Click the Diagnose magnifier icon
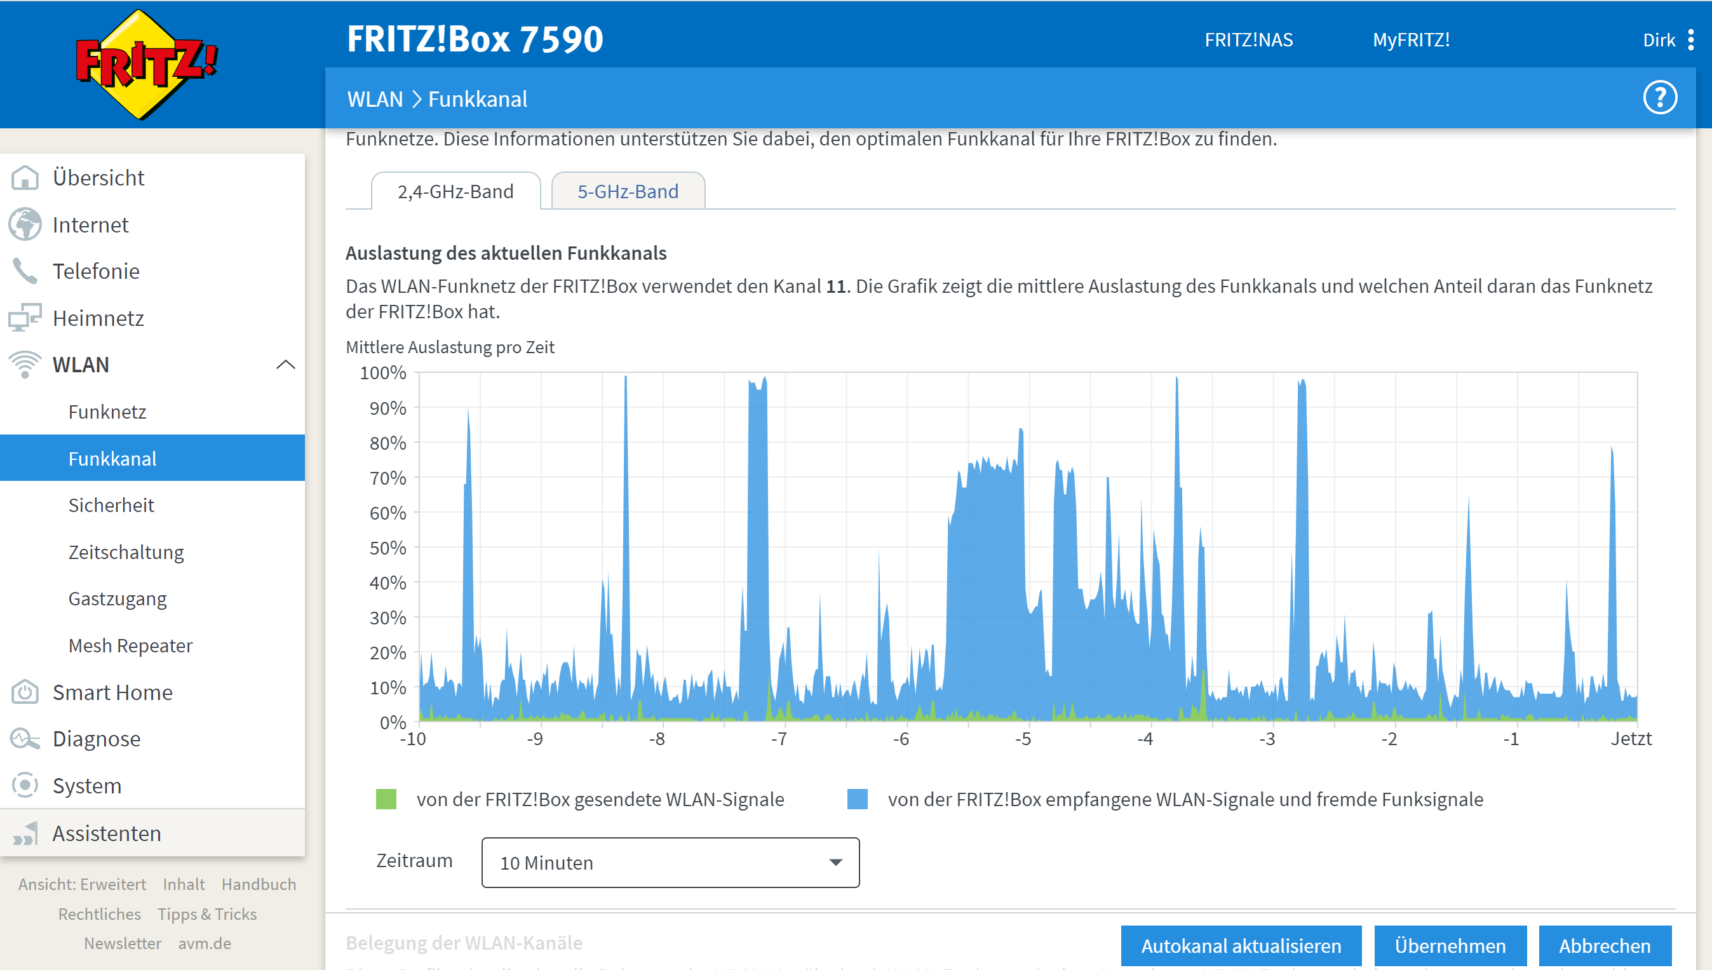This screenshot has width=1712, height=970. click(x=25, y=739)
